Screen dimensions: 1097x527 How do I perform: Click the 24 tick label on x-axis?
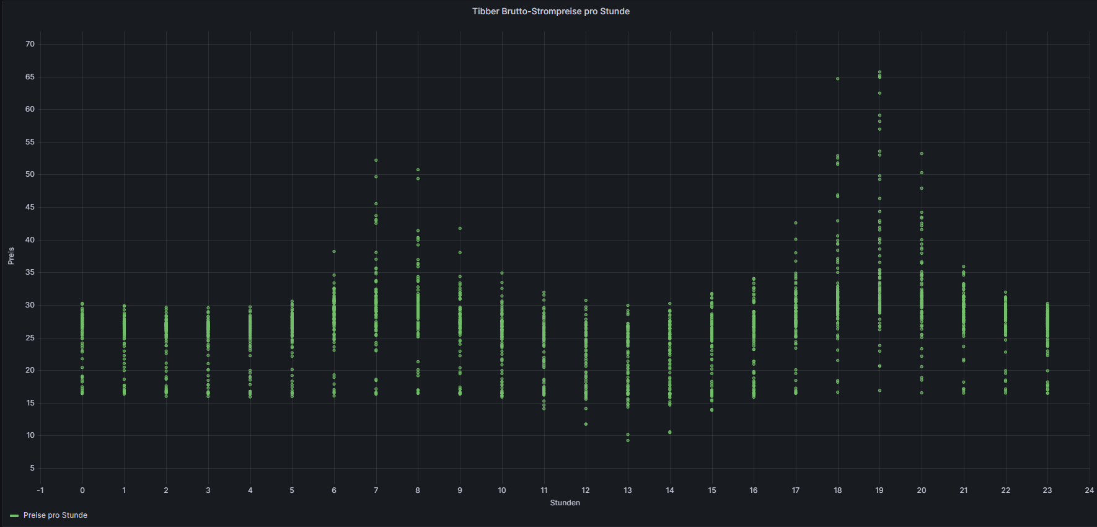coord(1089,490)
